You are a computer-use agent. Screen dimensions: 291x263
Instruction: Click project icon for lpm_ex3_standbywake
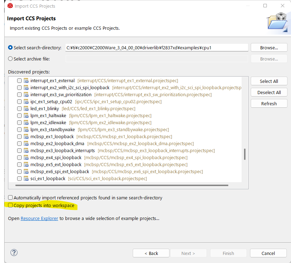click(26, 129)
